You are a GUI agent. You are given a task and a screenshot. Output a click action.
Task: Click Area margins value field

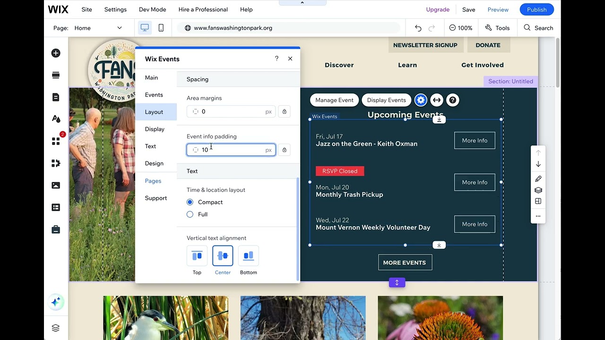pyautogui.click(x=231, y=111)
